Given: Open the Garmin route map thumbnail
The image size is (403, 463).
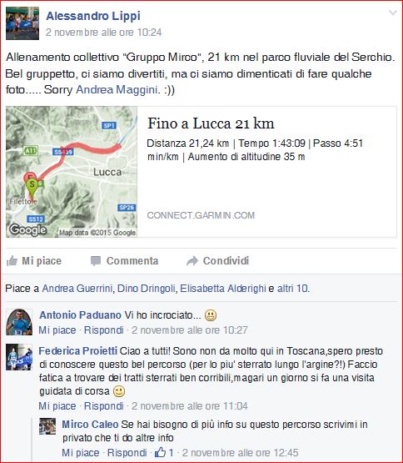Looking at the screenshot, I should (x=72, y=172).
